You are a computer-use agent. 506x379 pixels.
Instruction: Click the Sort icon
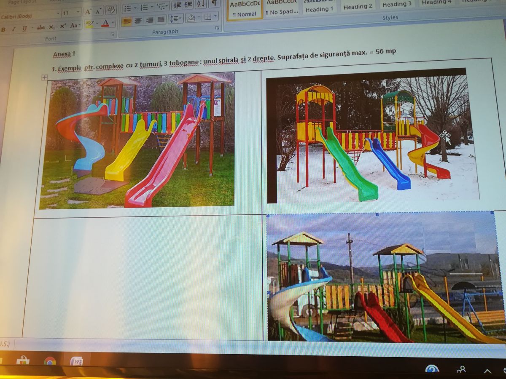point(201,4)
